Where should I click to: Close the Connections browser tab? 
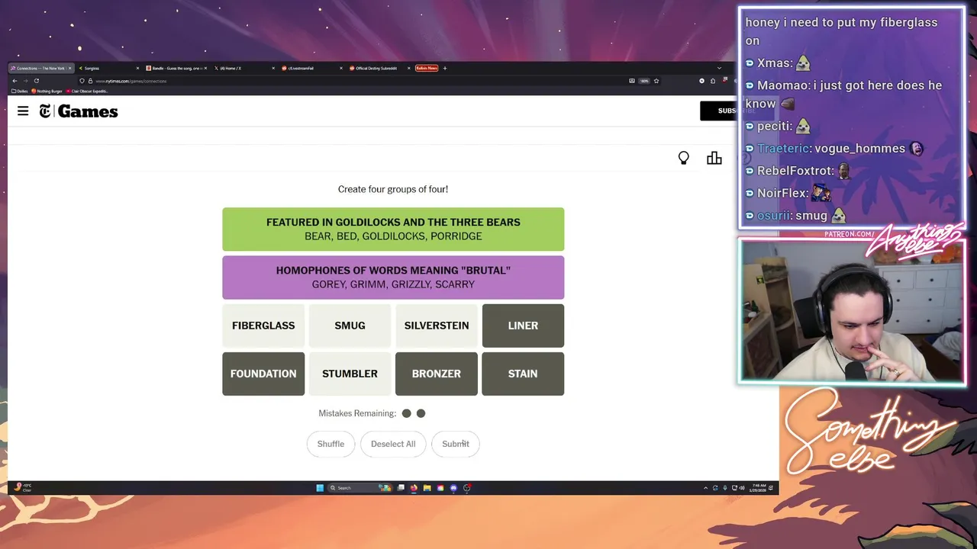[70, 68]
